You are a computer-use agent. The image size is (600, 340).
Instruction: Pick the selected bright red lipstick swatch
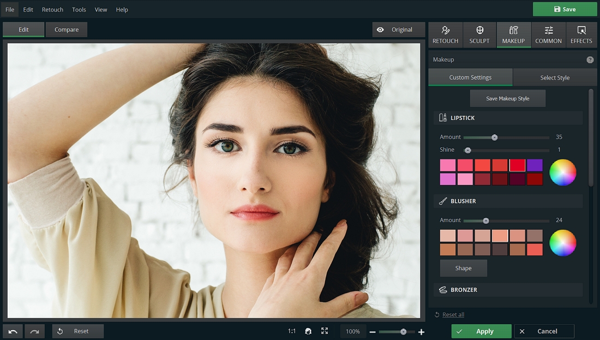coord(517,165)
